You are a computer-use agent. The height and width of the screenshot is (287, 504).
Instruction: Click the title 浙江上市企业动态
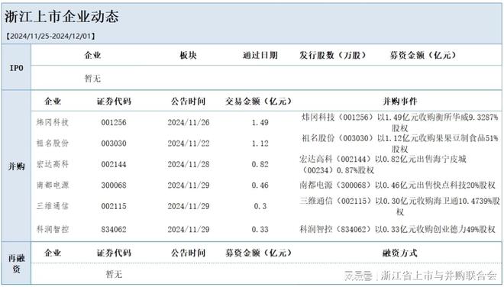[61, 17]
